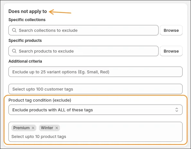
Task: Browse collections to exclude
Action: point(171,30)
